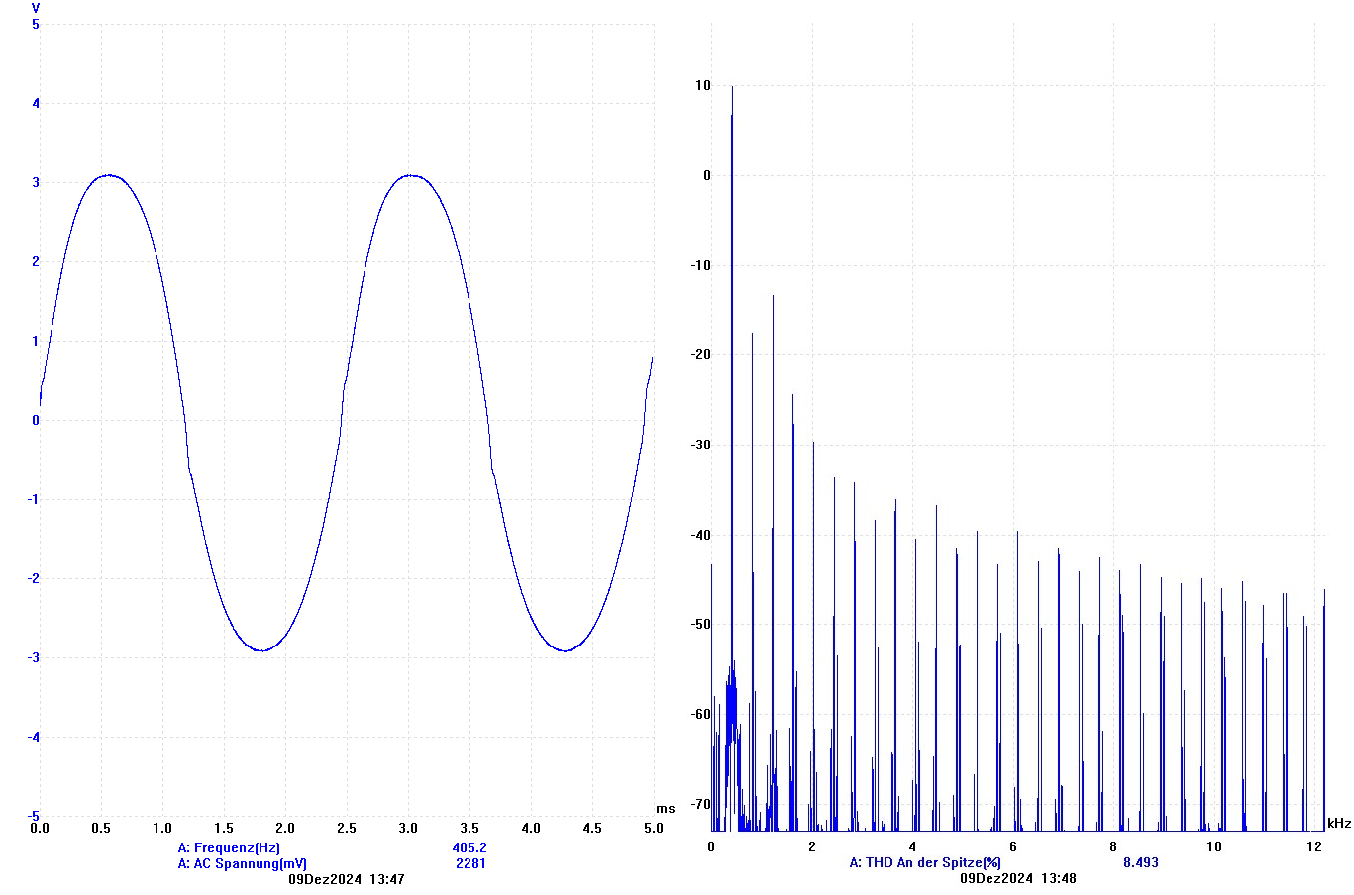Click the 'kHz' unit label on spectrum axis

click(1339, 823)
